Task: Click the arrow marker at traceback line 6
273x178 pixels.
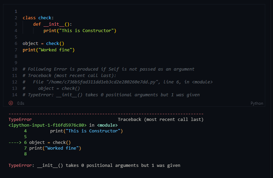Action: click(x=15, y=143)
